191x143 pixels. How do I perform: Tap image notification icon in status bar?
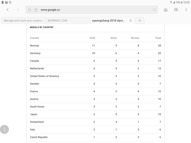pos(6,2)
